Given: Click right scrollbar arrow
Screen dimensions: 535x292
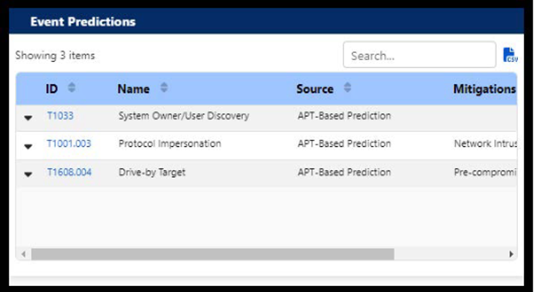Looking at the screenshot, I should point(511,254).
